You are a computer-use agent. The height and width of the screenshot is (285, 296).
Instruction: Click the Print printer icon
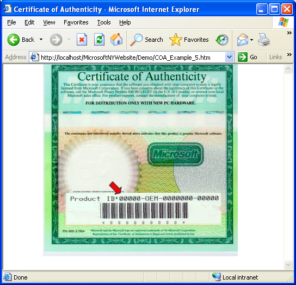264,40
